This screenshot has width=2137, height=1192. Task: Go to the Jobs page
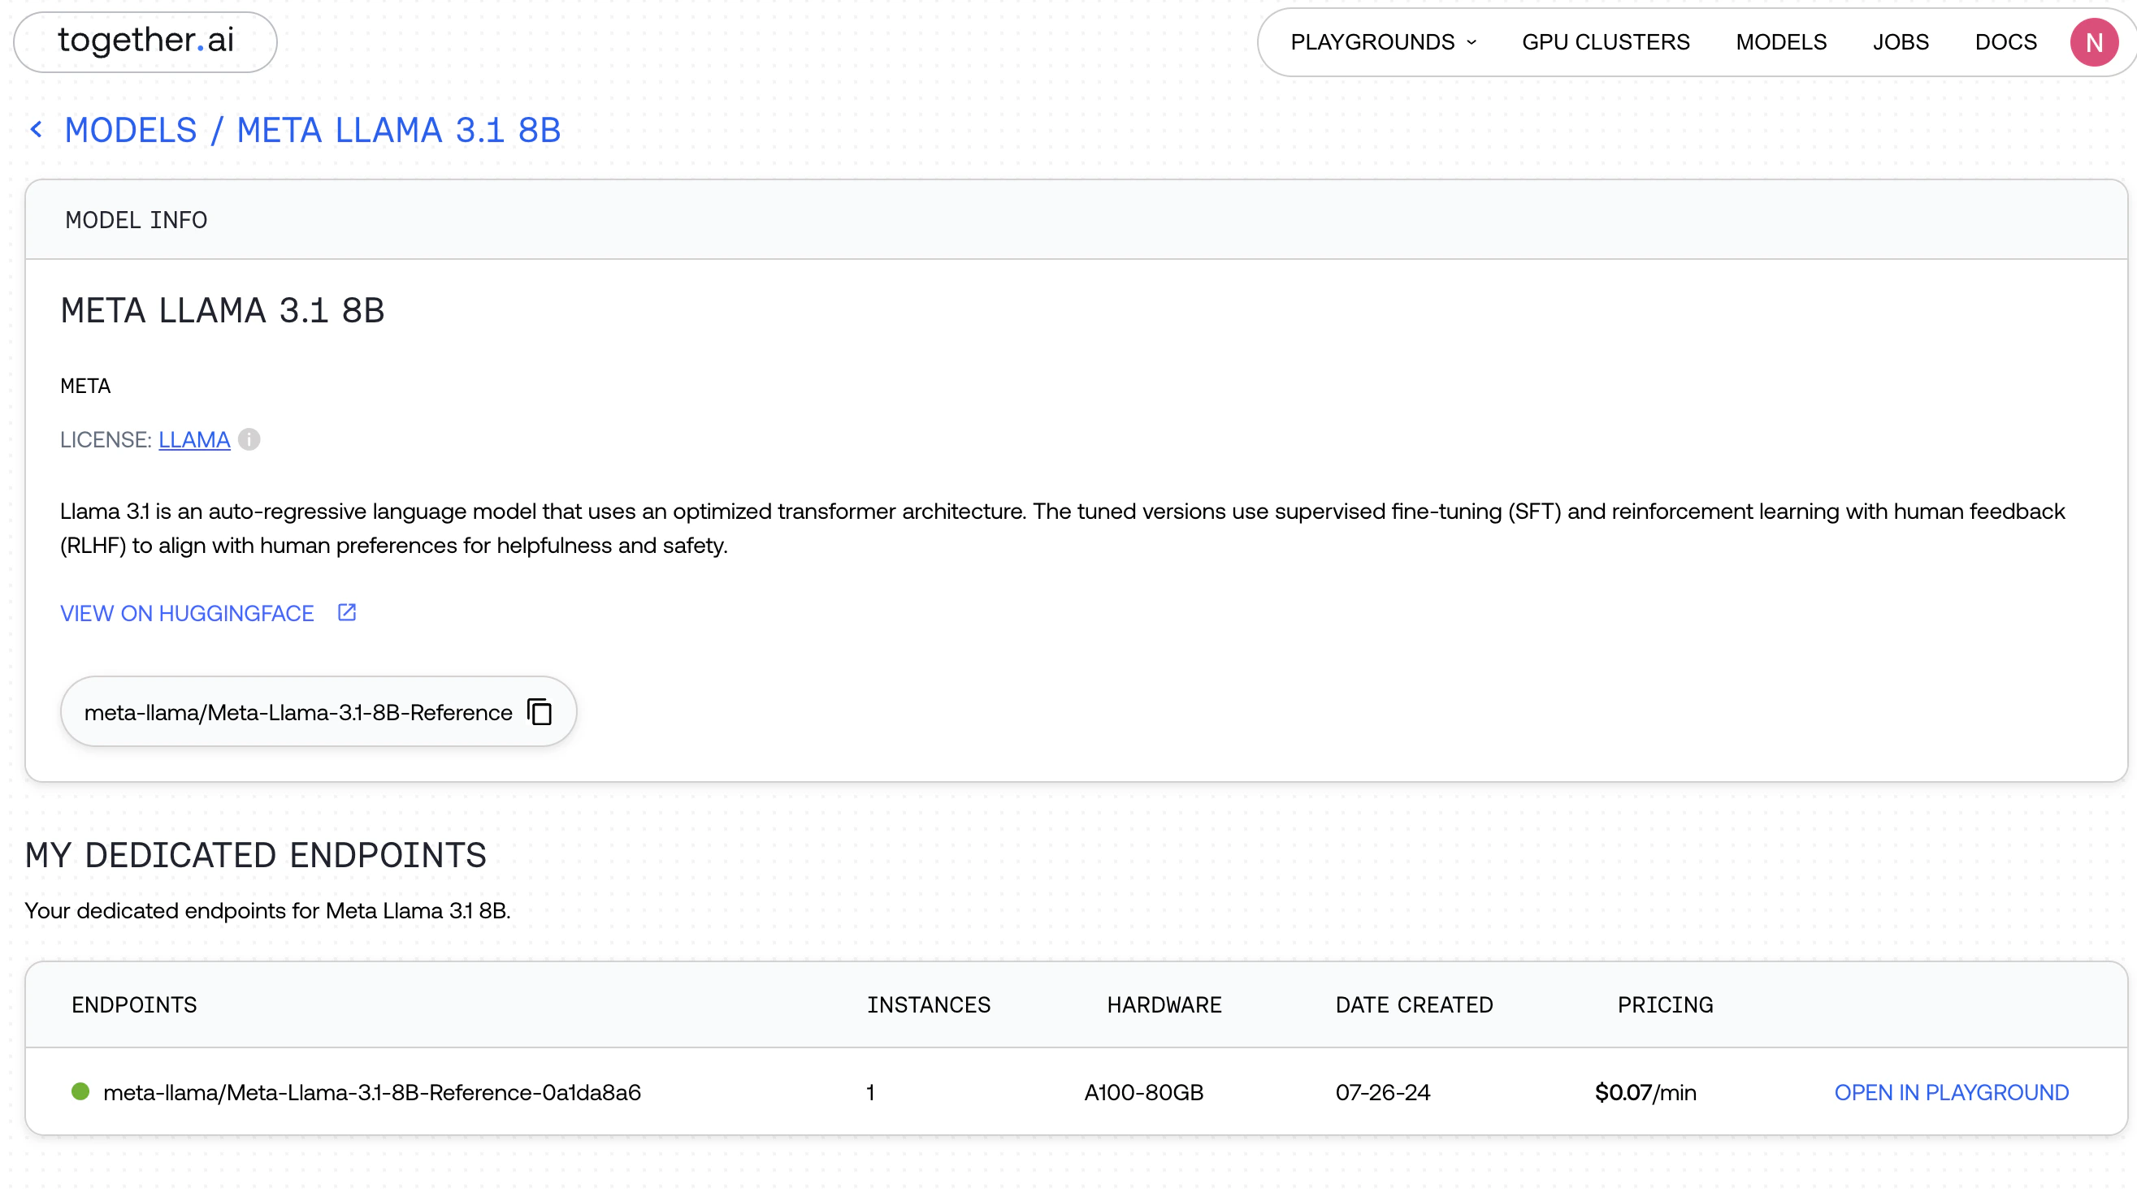click(1900, 42)
